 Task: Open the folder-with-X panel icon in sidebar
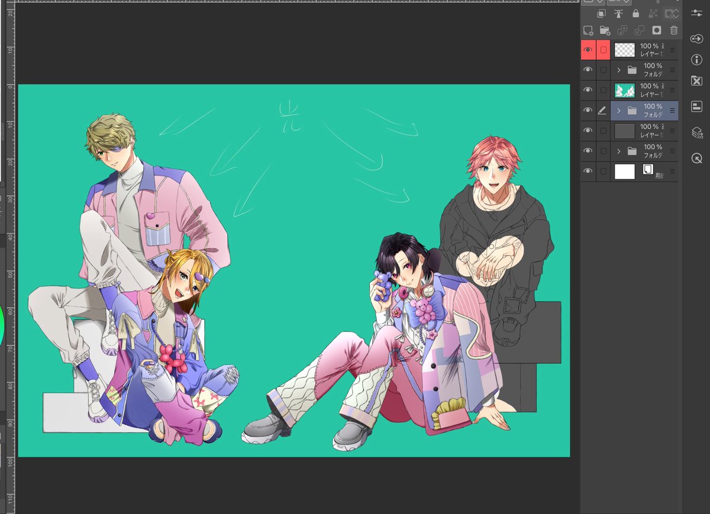(696, 81)
